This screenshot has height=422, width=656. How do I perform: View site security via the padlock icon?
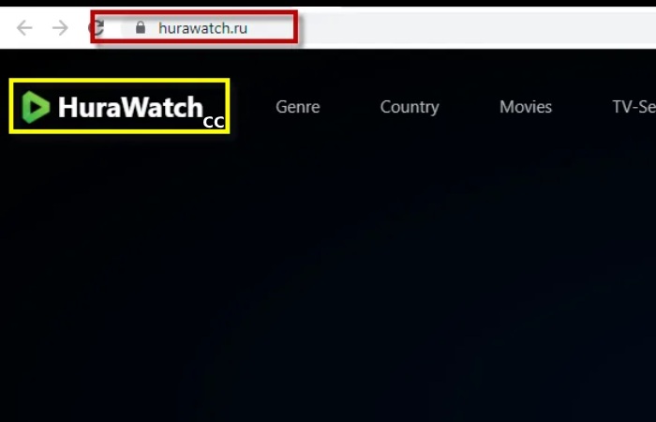pyautogui.click(x=141, y=27)
